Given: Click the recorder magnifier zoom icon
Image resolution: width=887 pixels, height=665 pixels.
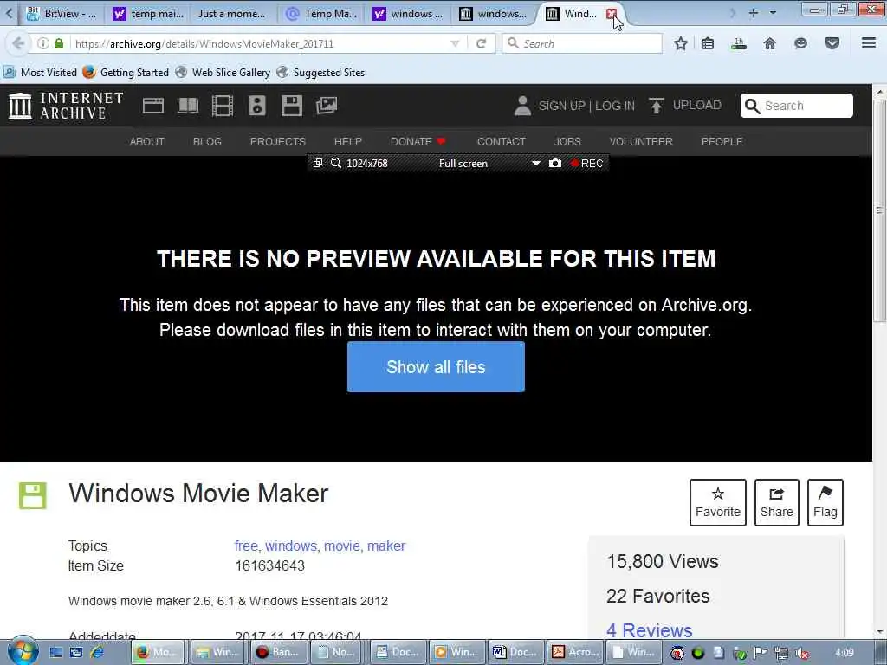Looking at the screenshot, I should 336,163.
